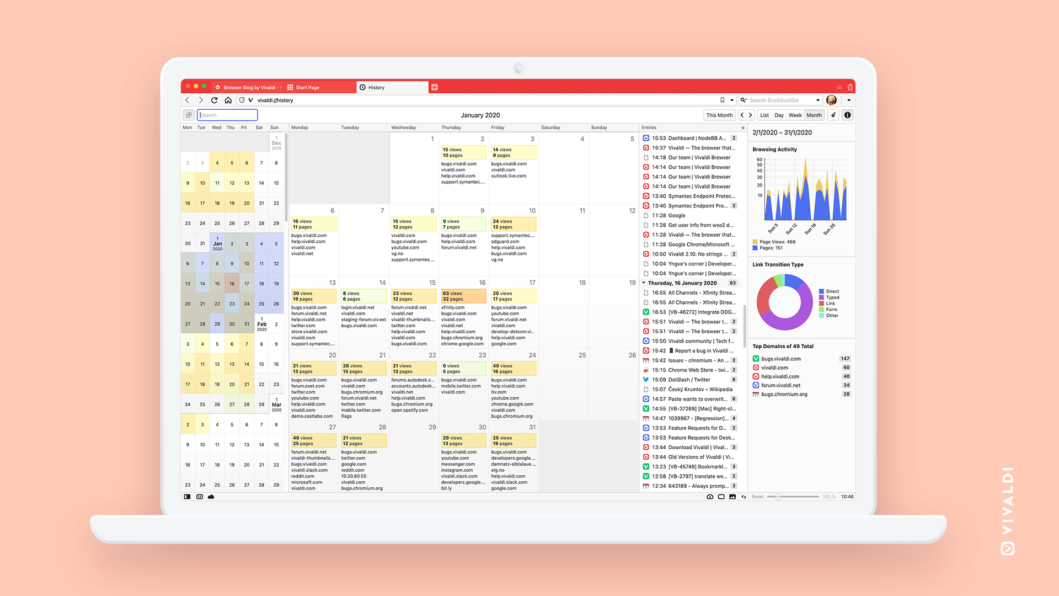Image resolution: width=1059 pixels, height=596 pixels.
Task: Select the This Month dropdown filter
Action: [x=719, y=115]
